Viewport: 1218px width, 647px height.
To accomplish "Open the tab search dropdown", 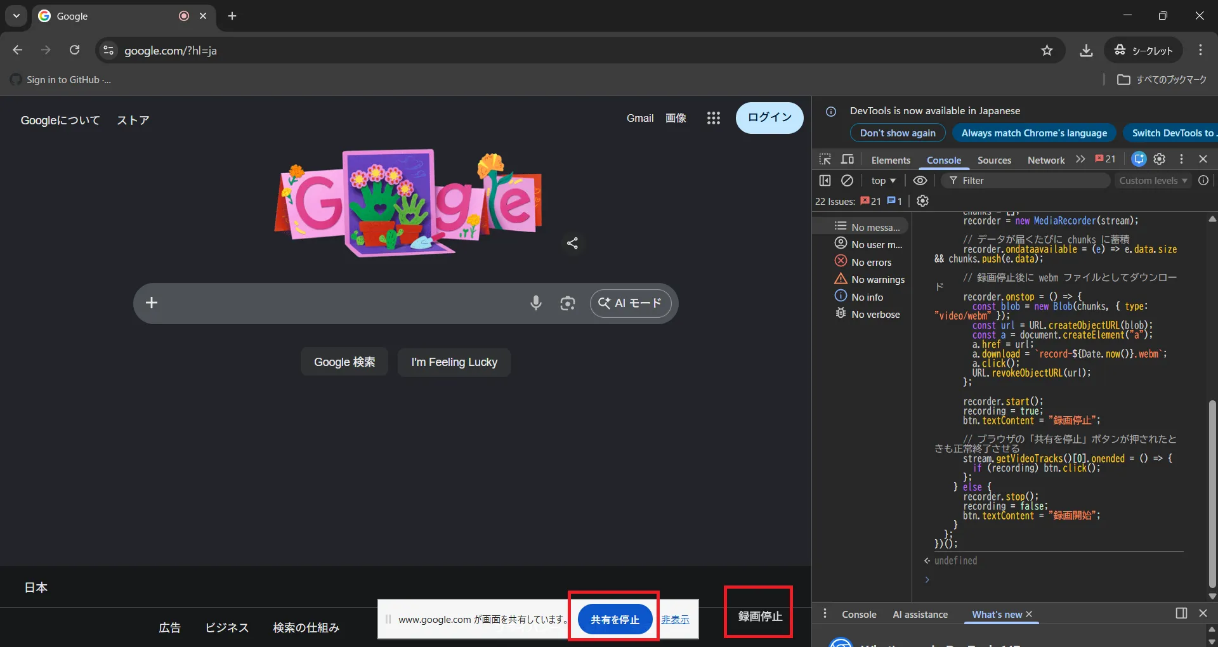I will coord(16,16).
